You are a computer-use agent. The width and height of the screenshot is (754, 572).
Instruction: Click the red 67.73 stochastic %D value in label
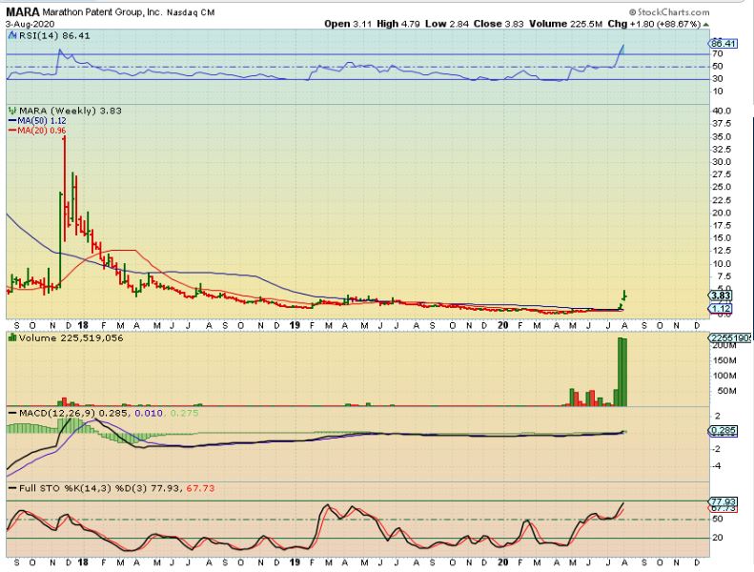click(200, 488)
